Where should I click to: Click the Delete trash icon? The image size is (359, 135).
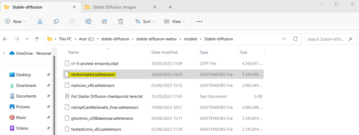click(x=121, y=21)
